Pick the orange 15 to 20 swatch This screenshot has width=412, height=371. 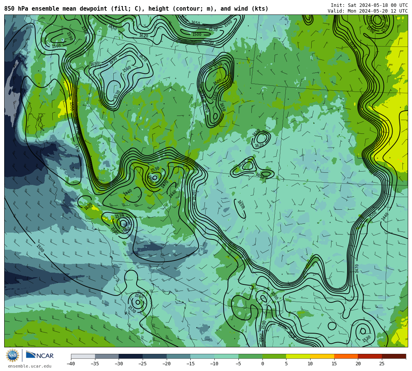pos(346,356)
